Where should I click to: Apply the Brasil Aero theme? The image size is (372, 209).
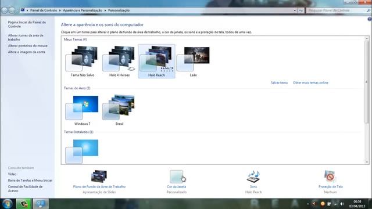point(119,110)
